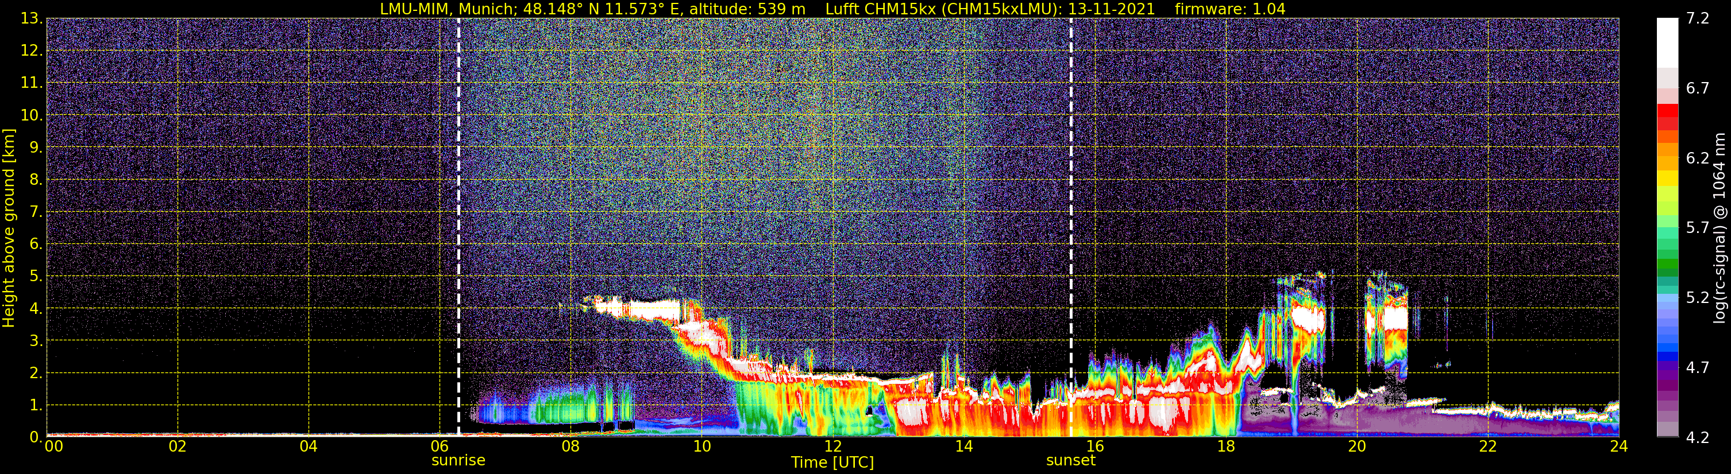The width and height of the screenshot is (1731, 474).
Task: Click the height axis tick '2.'
Action: click(36, 374)
